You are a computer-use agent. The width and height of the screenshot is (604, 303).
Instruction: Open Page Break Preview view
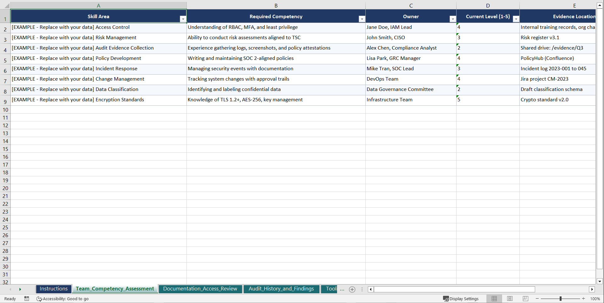525,299
